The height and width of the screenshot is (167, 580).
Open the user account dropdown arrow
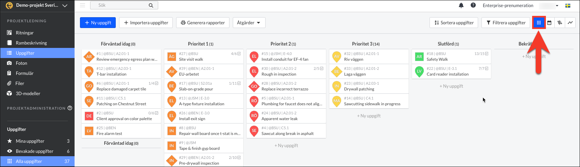(557, 5)
